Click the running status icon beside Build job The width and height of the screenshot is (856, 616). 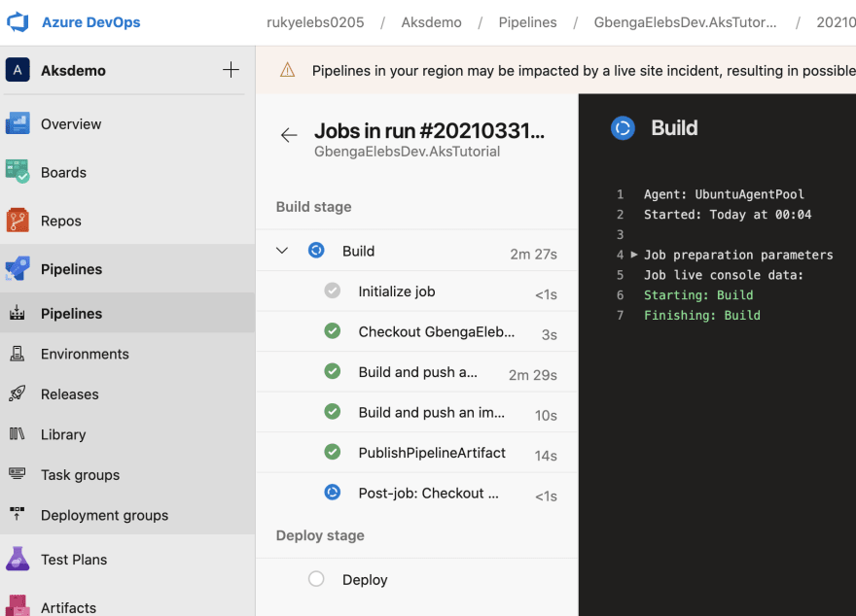click(316, 251)
